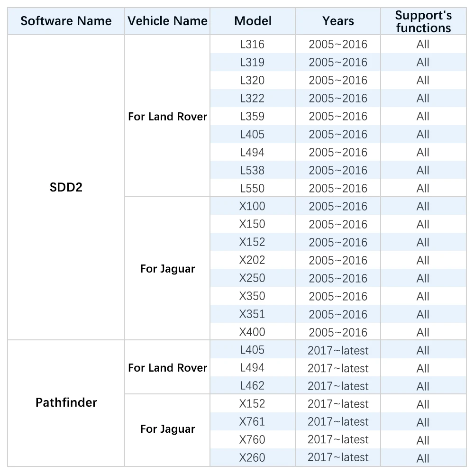Select 2005~2016 years in L538 row
Viewport: 474px width, 474px height.
(x=338, y=170)
